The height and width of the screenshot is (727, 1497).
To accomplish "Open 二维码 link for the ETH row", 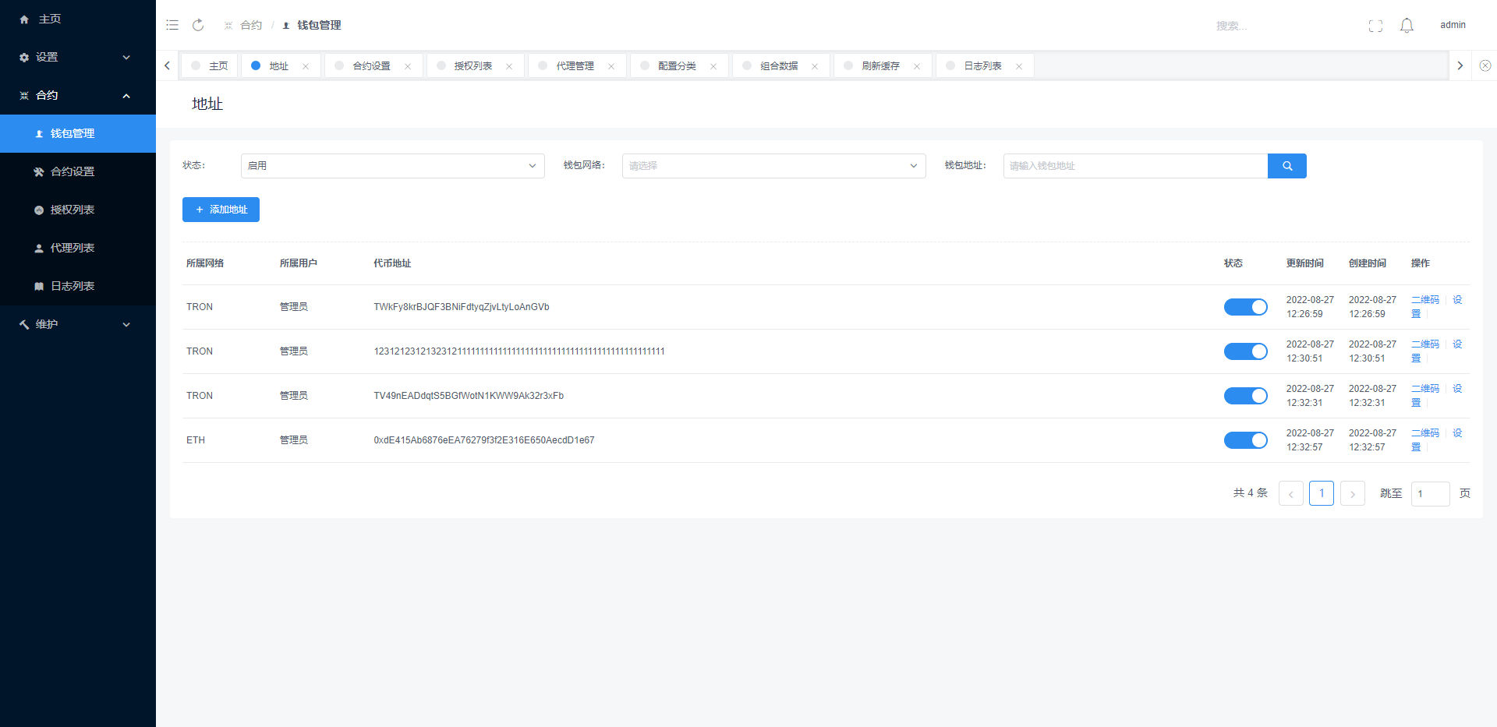I will point(1424,433).
